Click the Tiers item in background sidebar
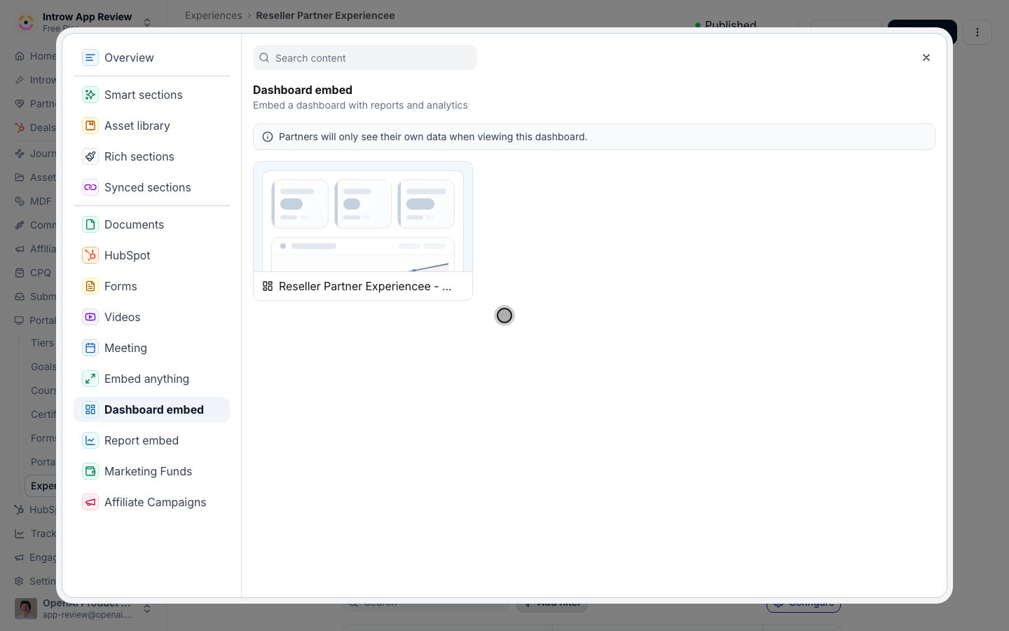Viewport: 1009px width, 631px height. 42,343
